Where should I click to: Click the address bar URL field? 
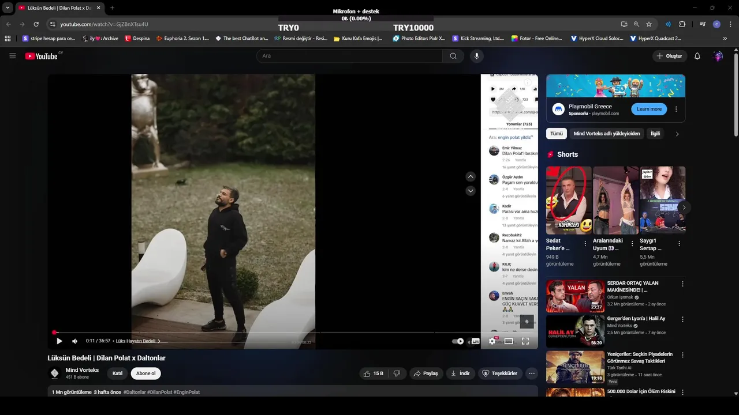coord(335,24)
